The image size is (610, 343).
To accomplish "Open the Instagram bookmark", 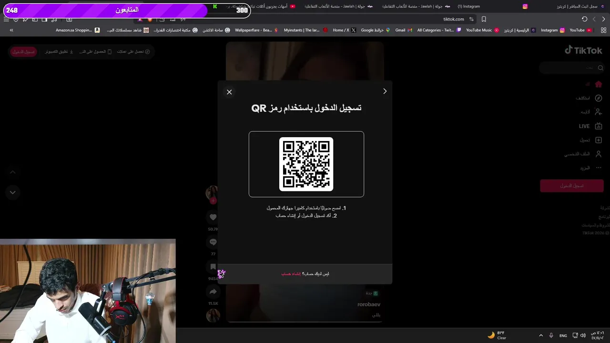I will (552, 30).
